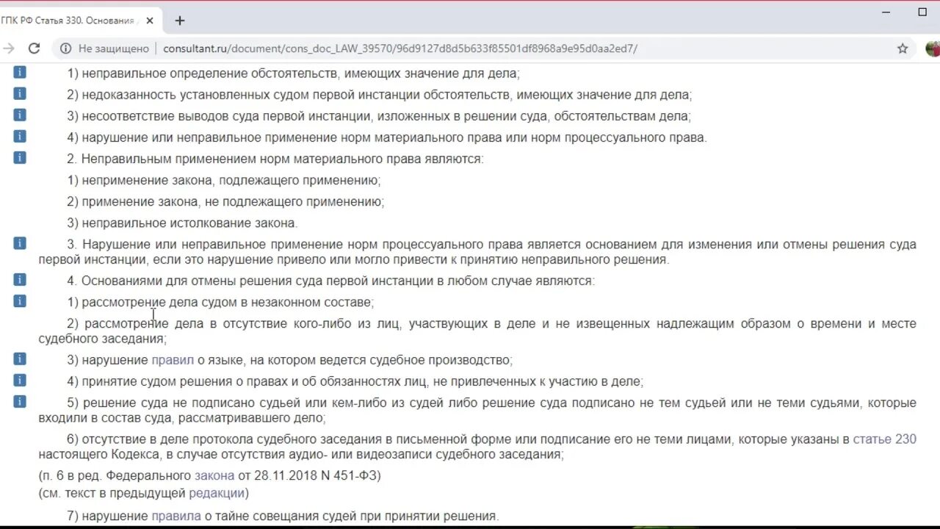Click paragraph '6) отсутствие в деле протокола'
940x529 pixels.
pos(477,447)
